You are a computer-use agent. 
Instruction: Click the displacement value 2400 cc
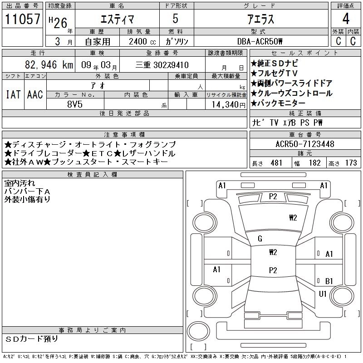(142, 42)
